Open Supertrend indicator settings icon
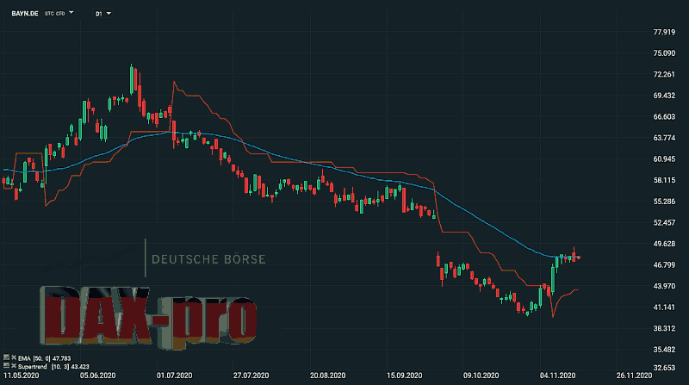Screen dimensions: 689x385 tap(6, 366)
